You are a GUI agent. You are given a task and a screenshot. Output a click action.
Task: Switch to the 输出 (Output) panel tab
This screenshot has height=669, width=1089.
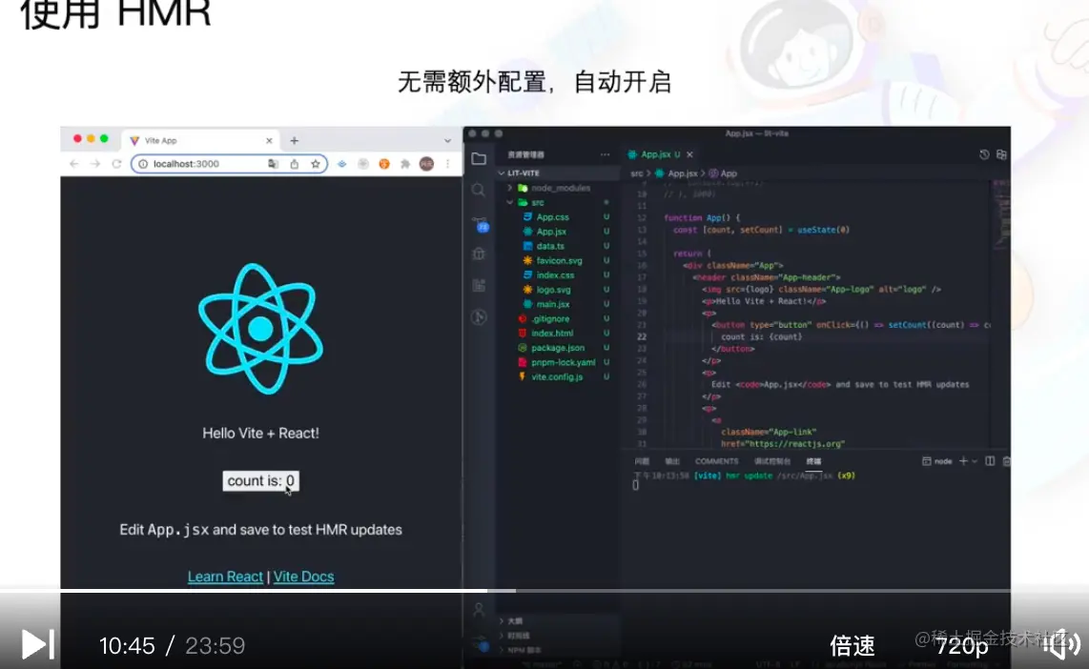(x=672, y=461)
